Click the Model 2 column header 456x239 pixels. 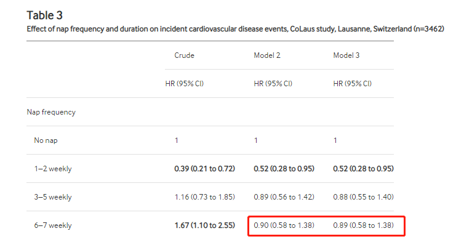tap(267, 55)
